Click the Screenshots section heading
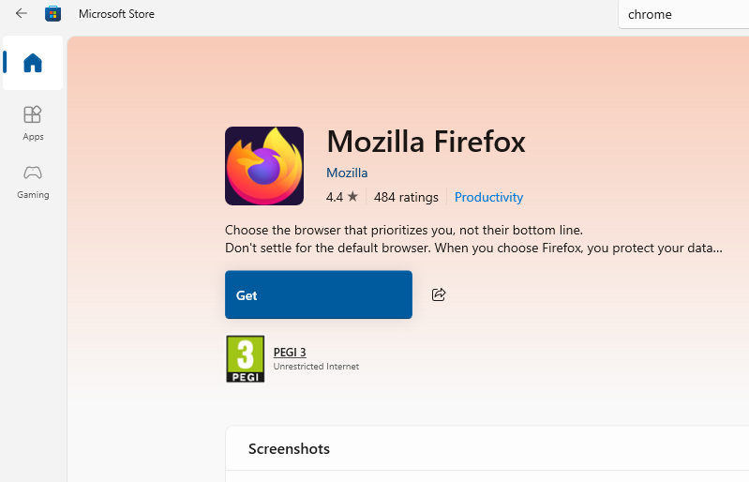749x482 pixels. (289, 449)
